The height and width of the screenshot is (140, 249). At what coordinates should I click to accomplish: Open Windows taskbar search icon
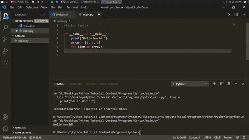coord(7,2)
